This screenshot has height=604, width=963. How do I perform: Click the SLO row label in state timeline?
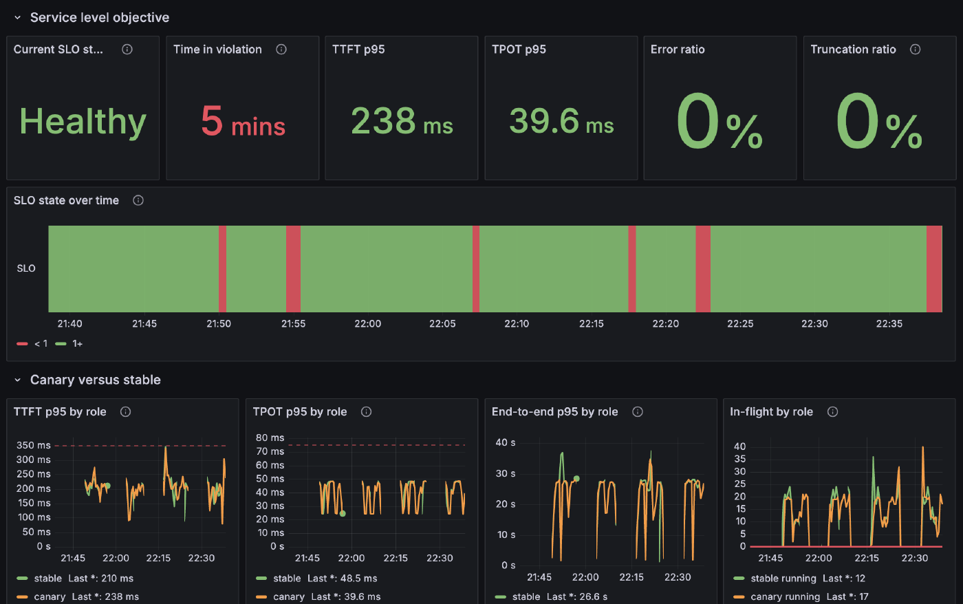coord(26,269)
